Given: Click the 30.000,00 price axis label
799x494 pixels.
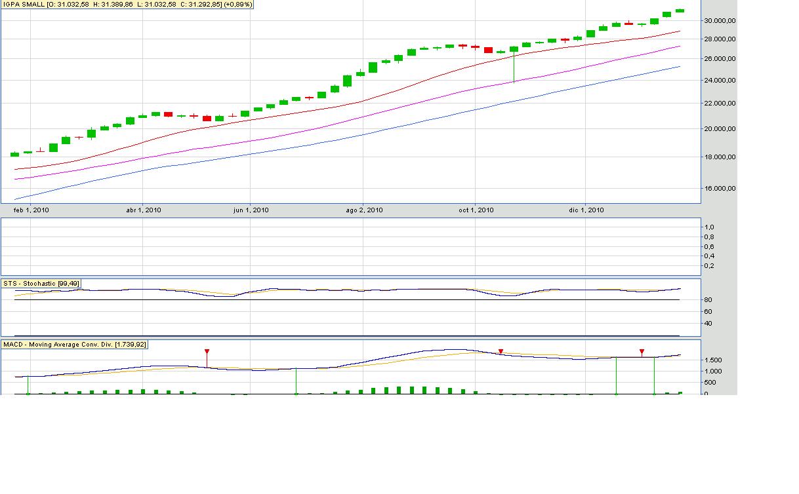Looking at the screenshot, I should (x=721, y=21).
